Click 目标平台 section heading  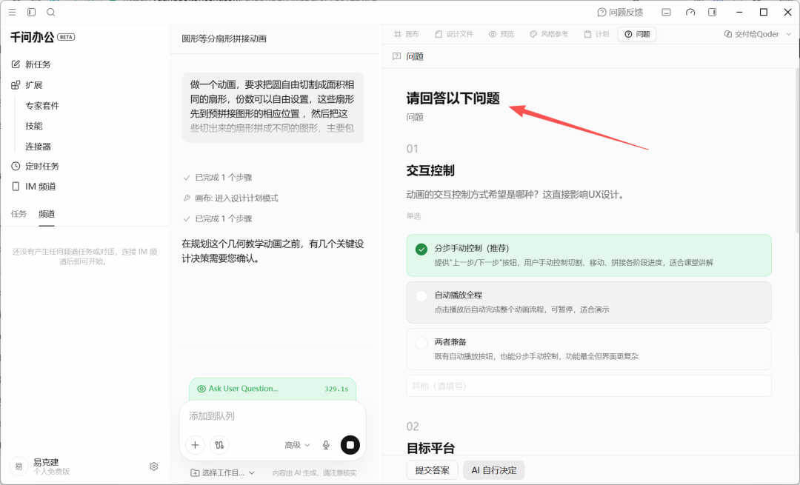point(430,448)
